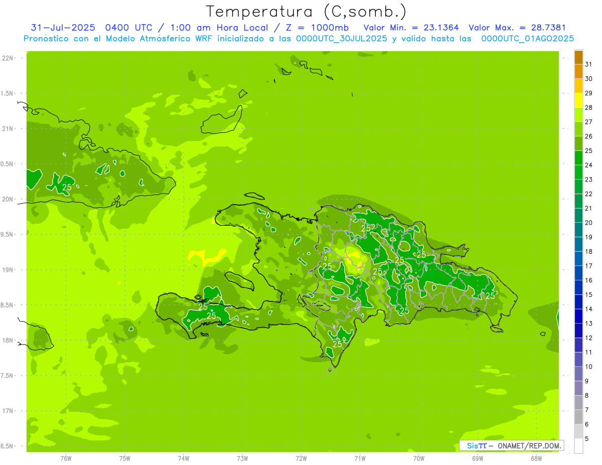
Task: Click the 72W longitude axis label
Action: click(301, 458)
